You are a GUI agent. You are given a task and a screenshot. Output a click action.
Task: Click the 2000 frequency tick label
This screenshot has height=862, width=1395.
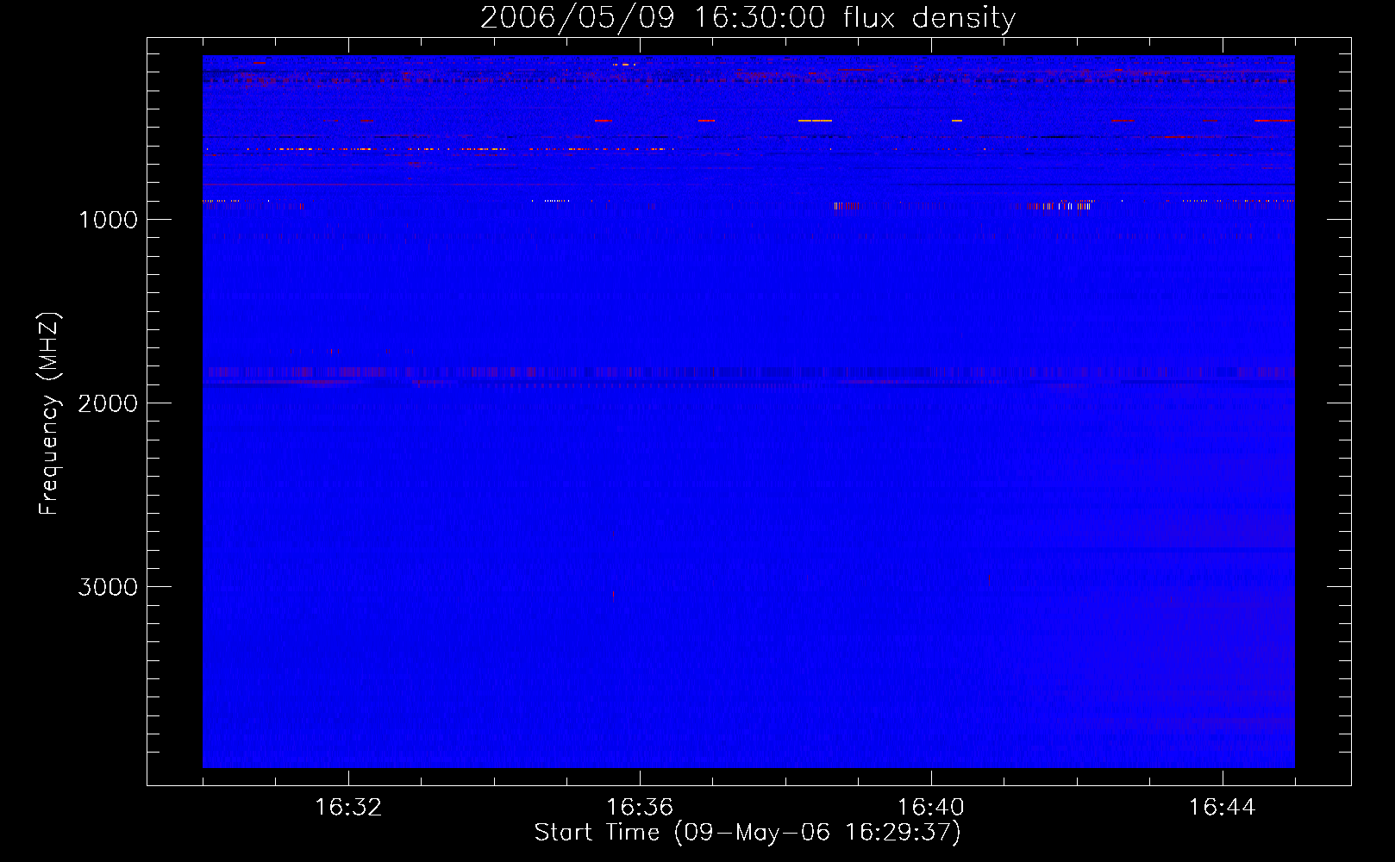[x=108, y=403]
